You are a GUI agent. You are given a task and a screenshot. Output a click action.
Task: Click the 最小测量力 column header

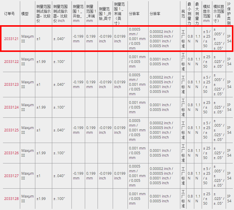pyautogui.click(x=190, y=14)
